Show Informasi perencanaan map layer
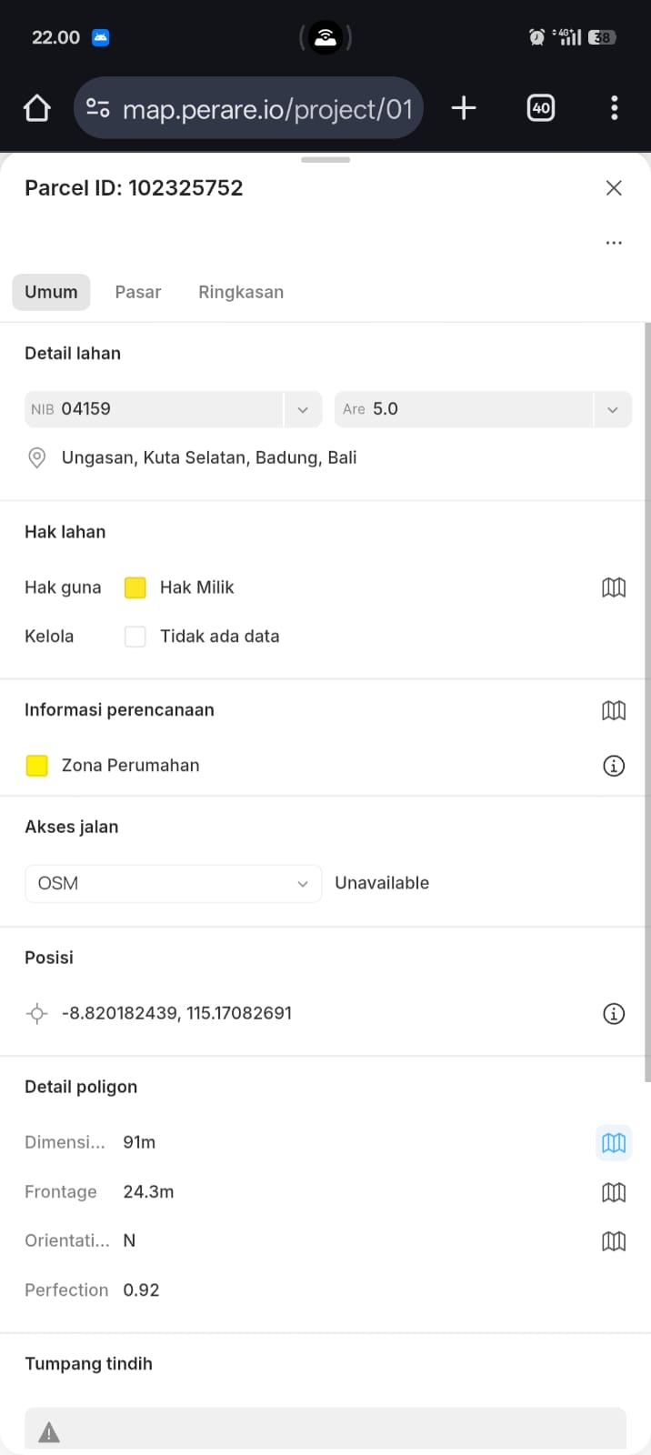651x1455 pixels. 614,710
